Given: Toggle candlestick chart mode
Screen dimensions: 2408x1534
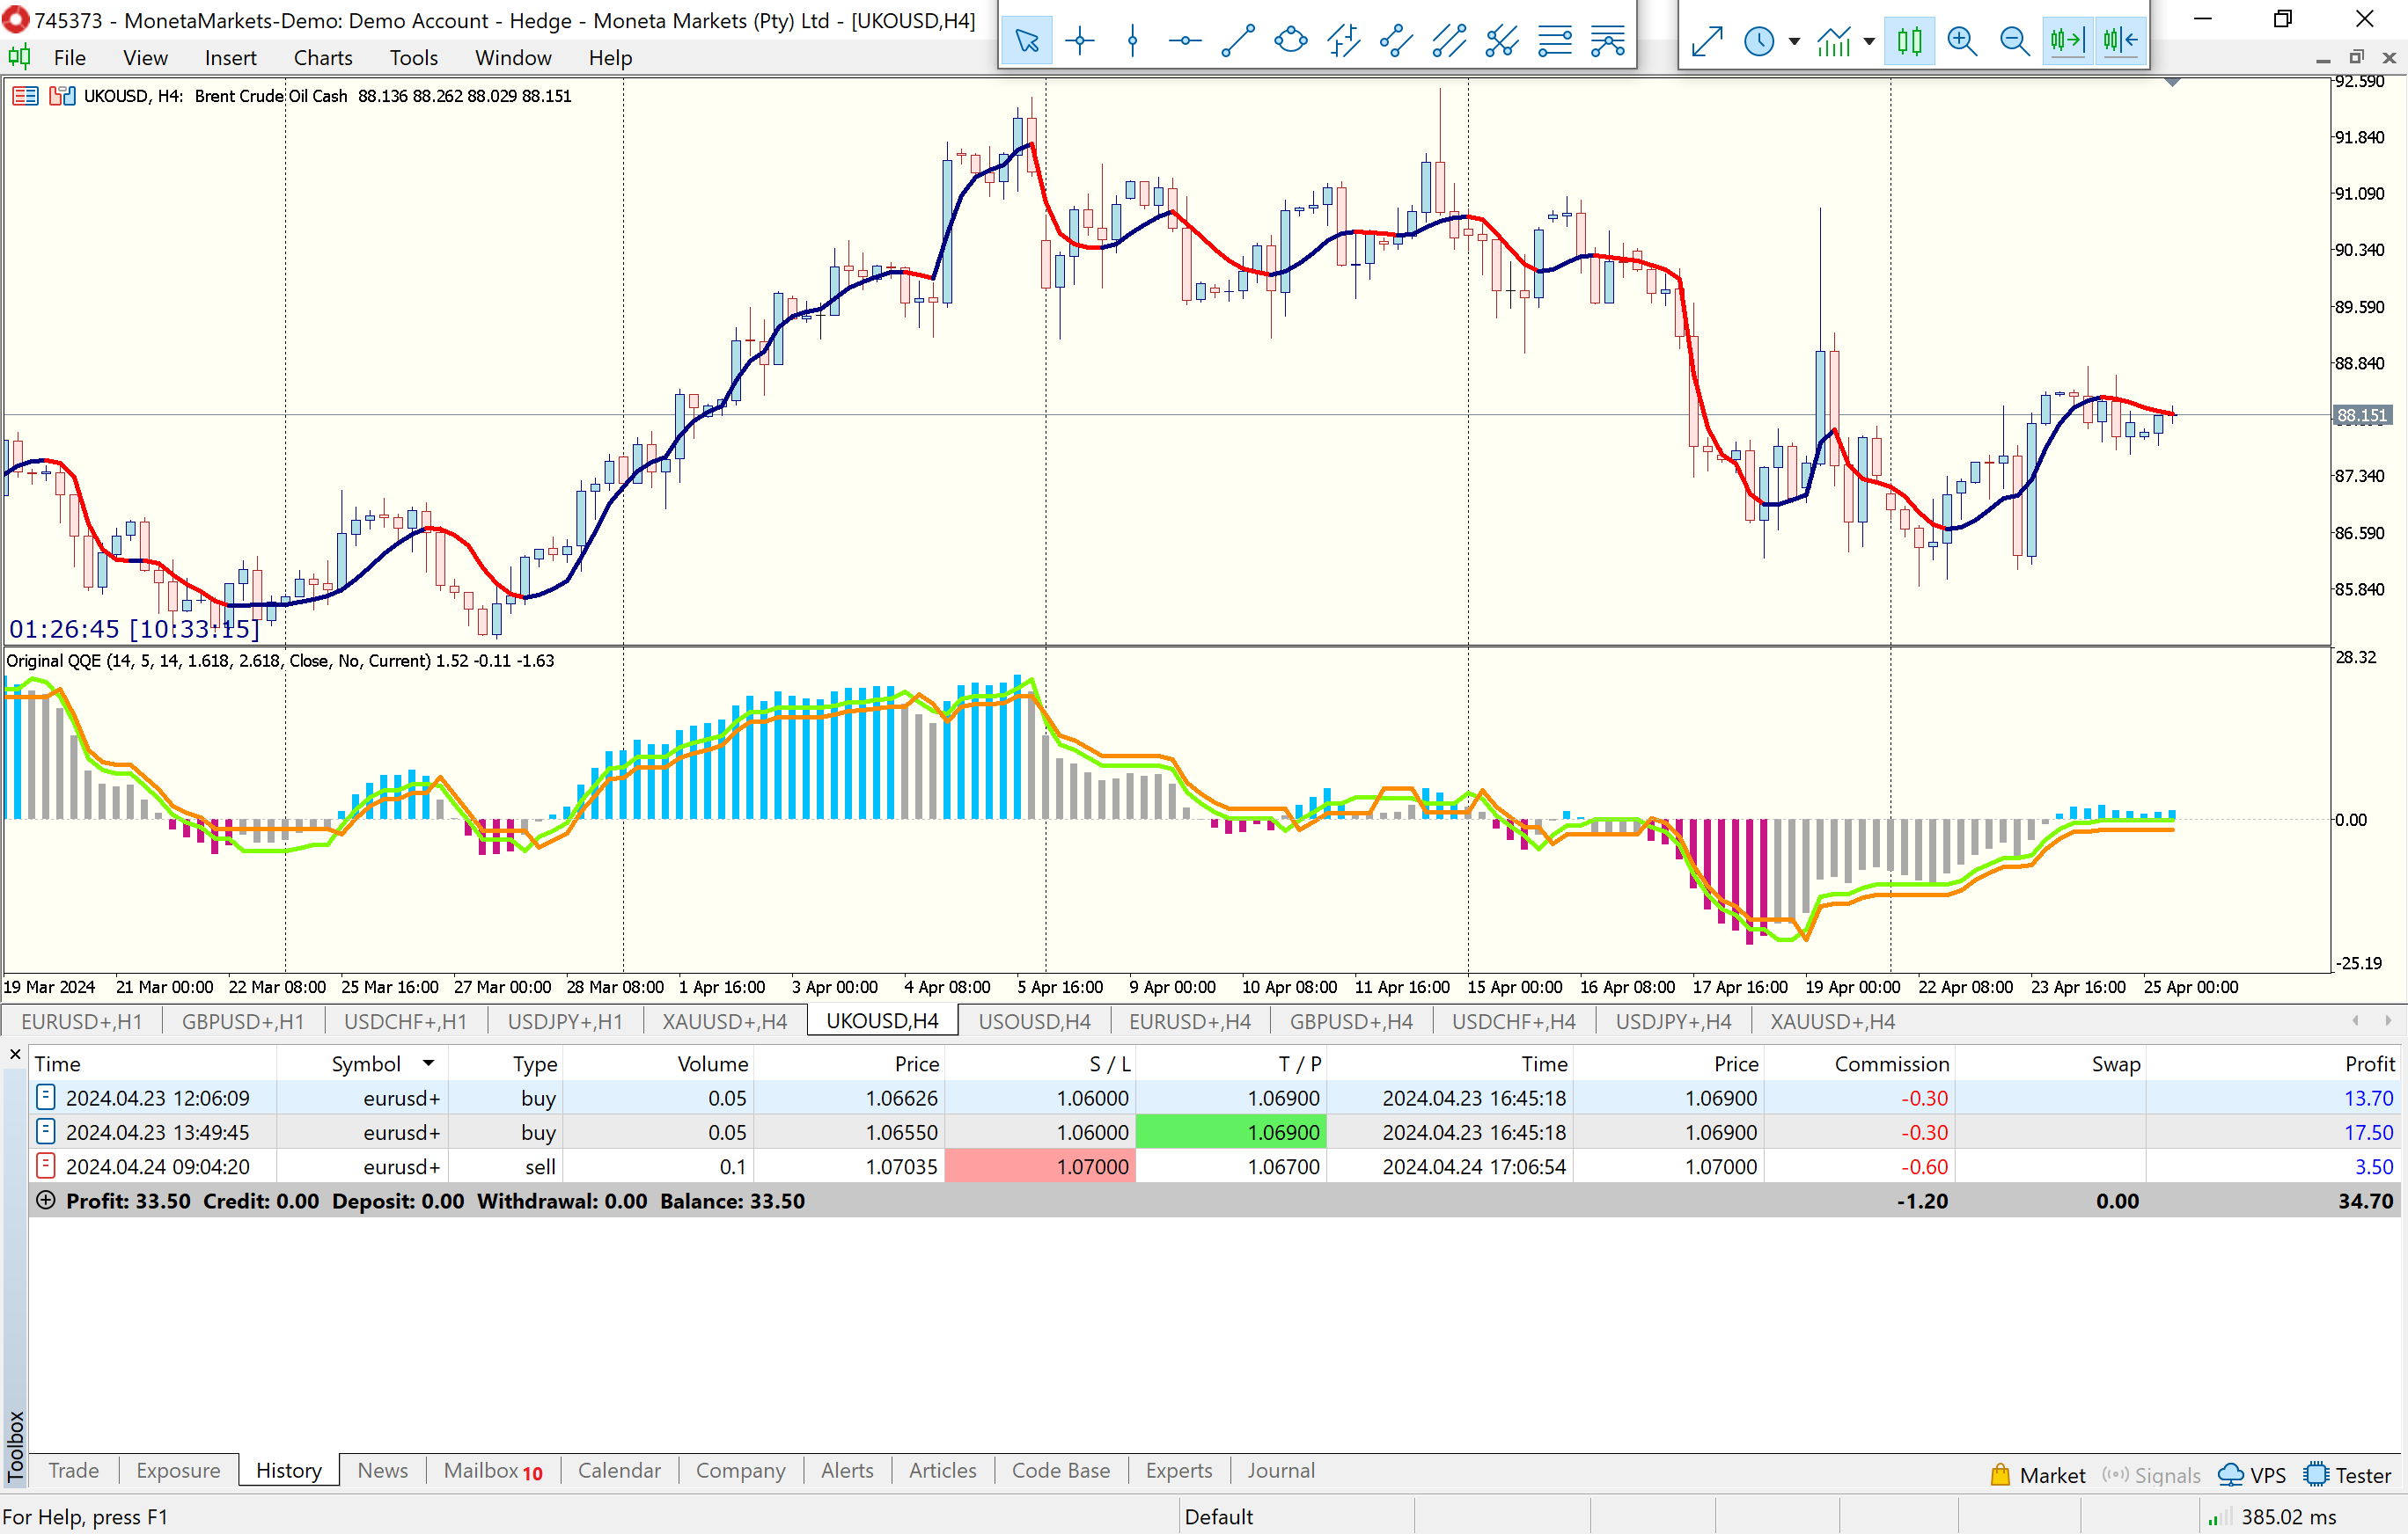Looking at the screenshot, I should pos(1909,41).
